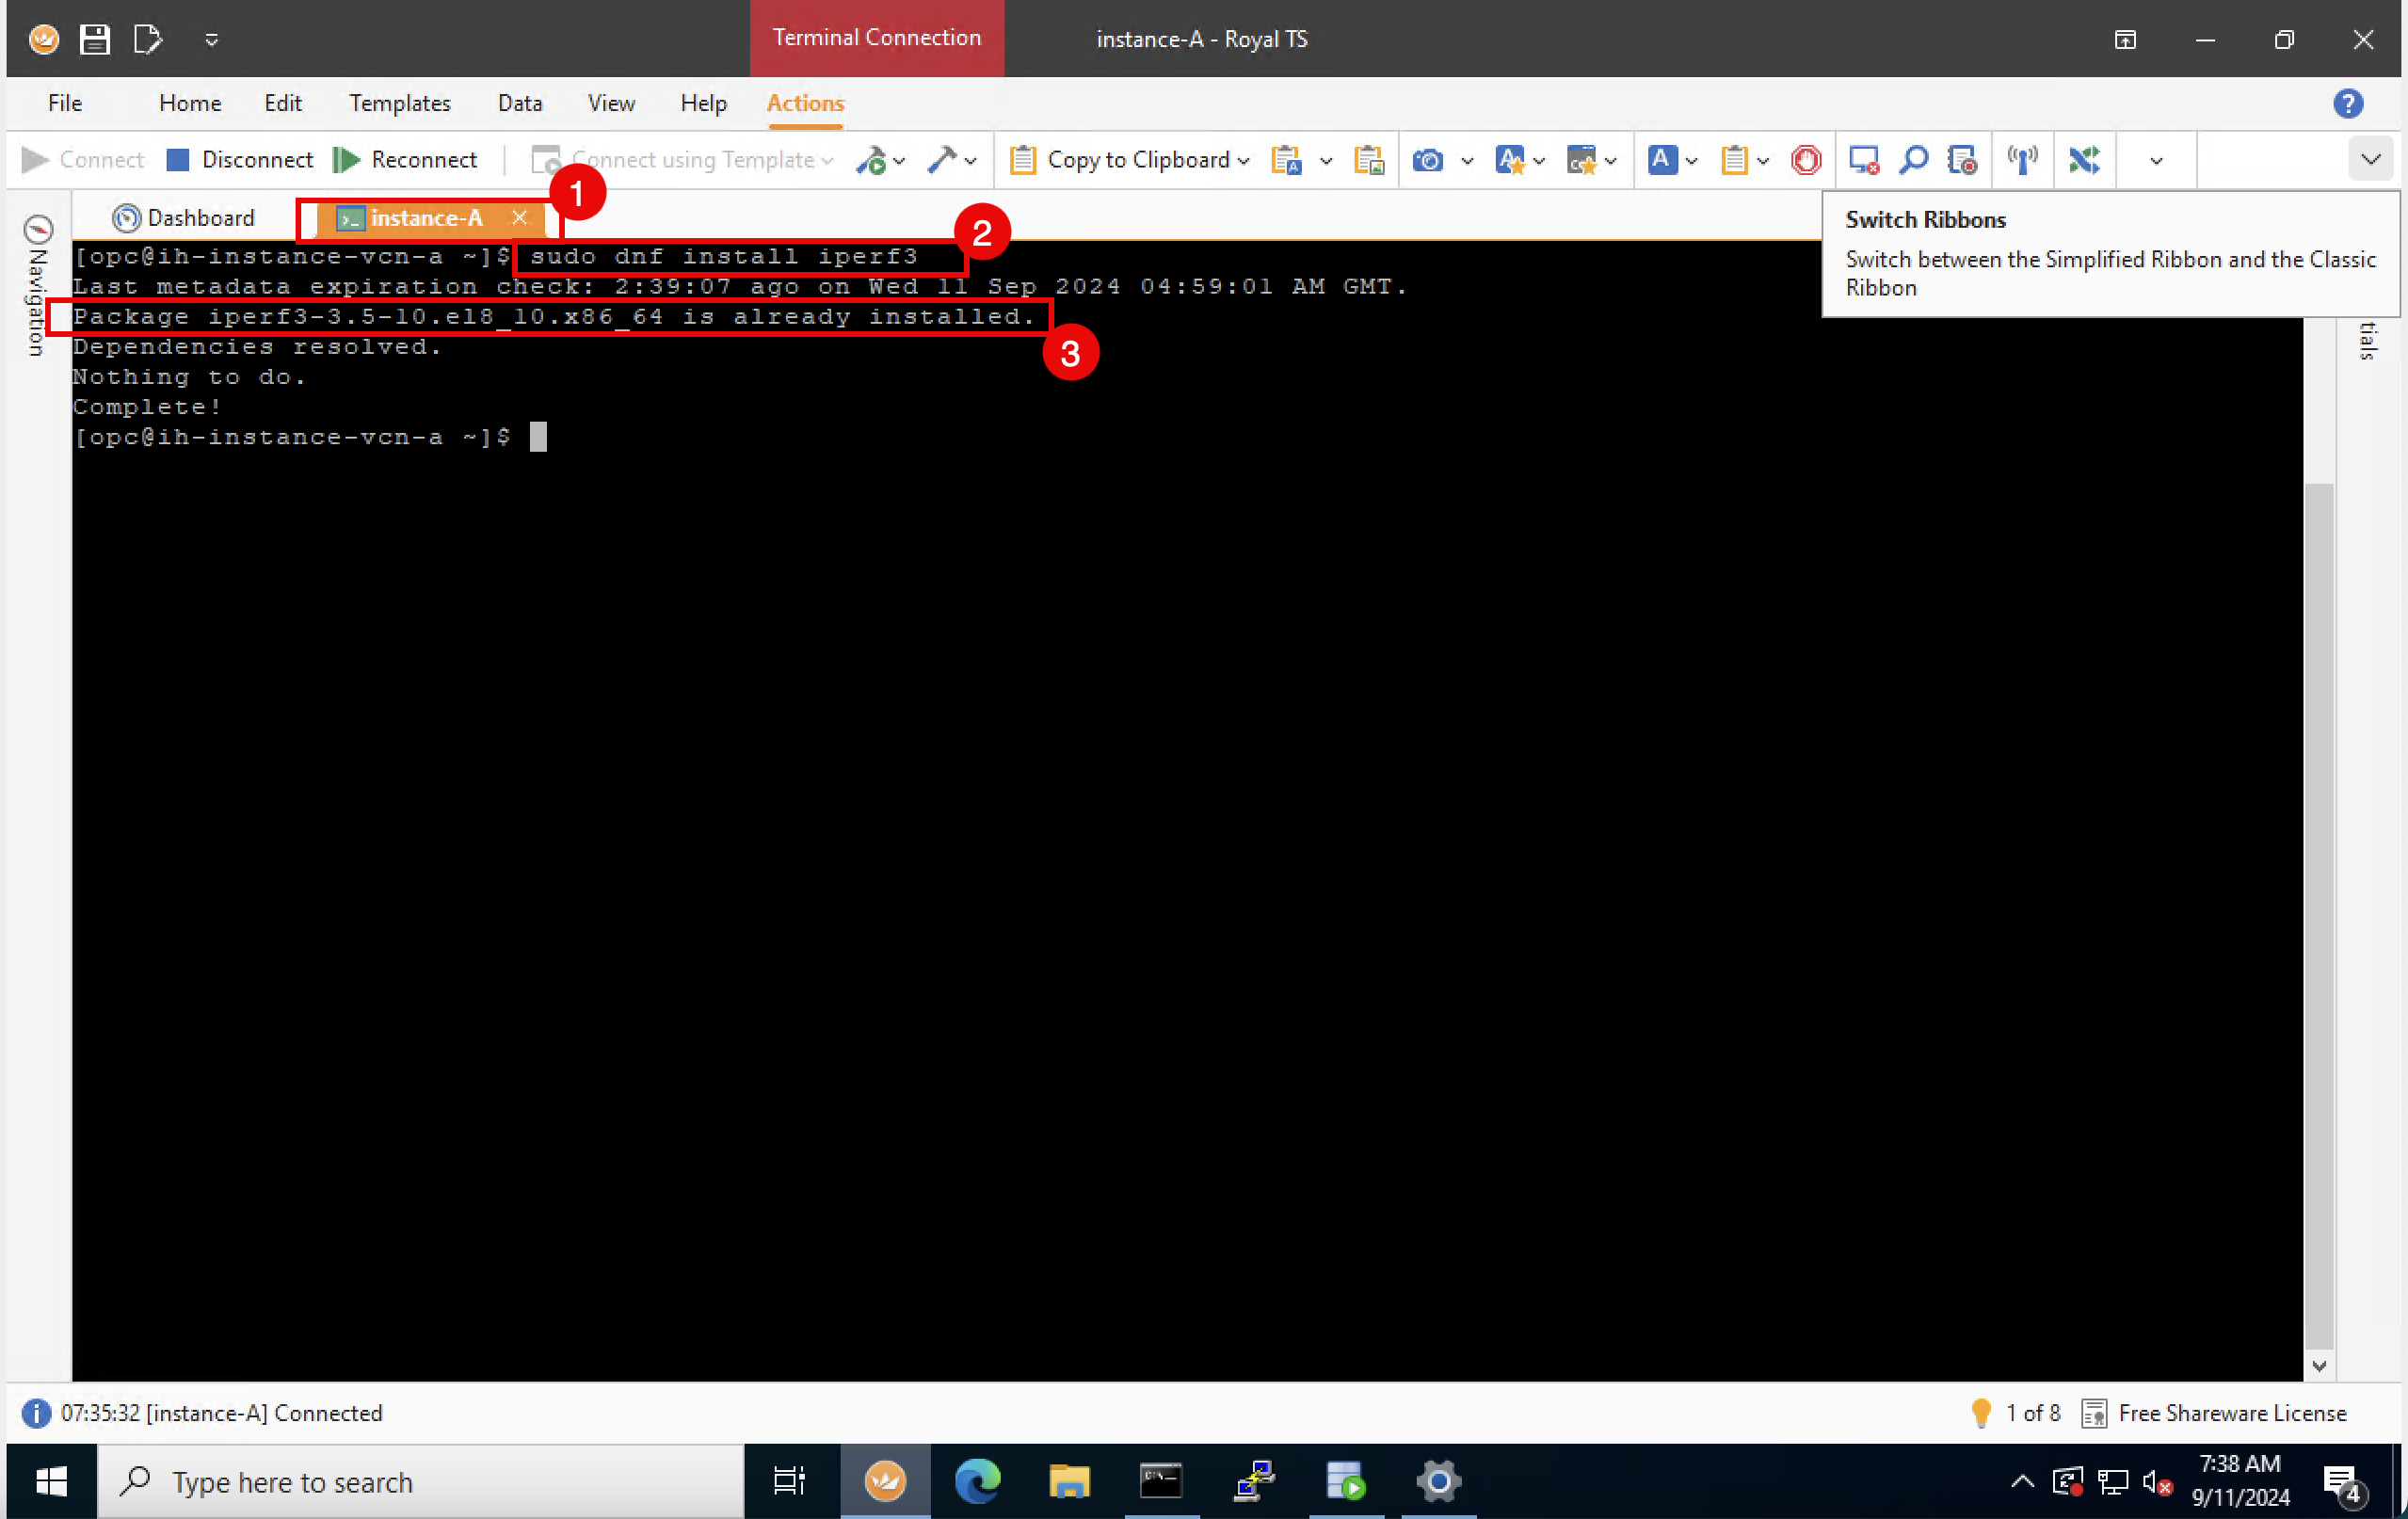Click the Disconnect button

coord(239,160)
